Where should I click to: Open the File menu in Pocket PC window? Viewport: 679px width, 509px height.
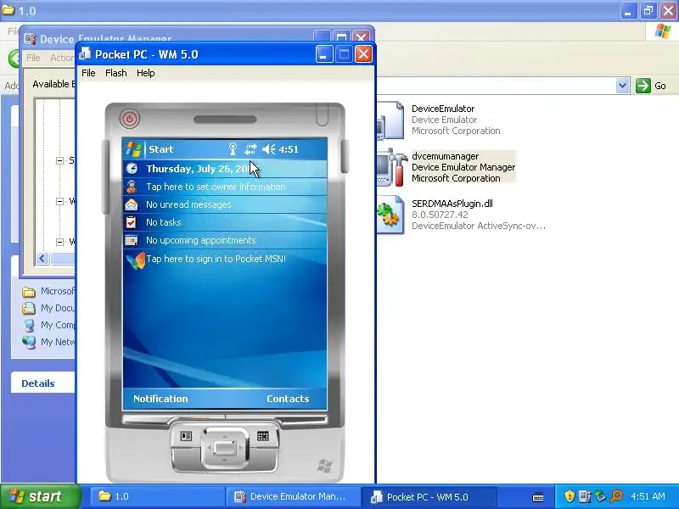click(88, 73)
